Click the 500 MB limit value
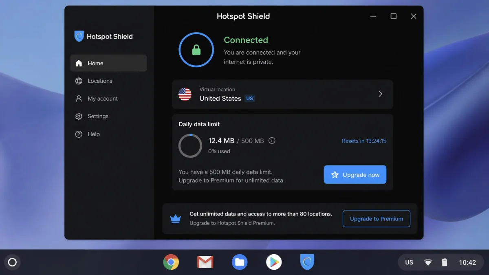489x275 pixels. point(253,141)
